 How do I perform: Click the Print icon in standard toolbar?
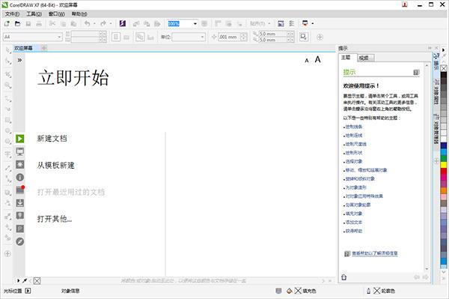[39, 23]
